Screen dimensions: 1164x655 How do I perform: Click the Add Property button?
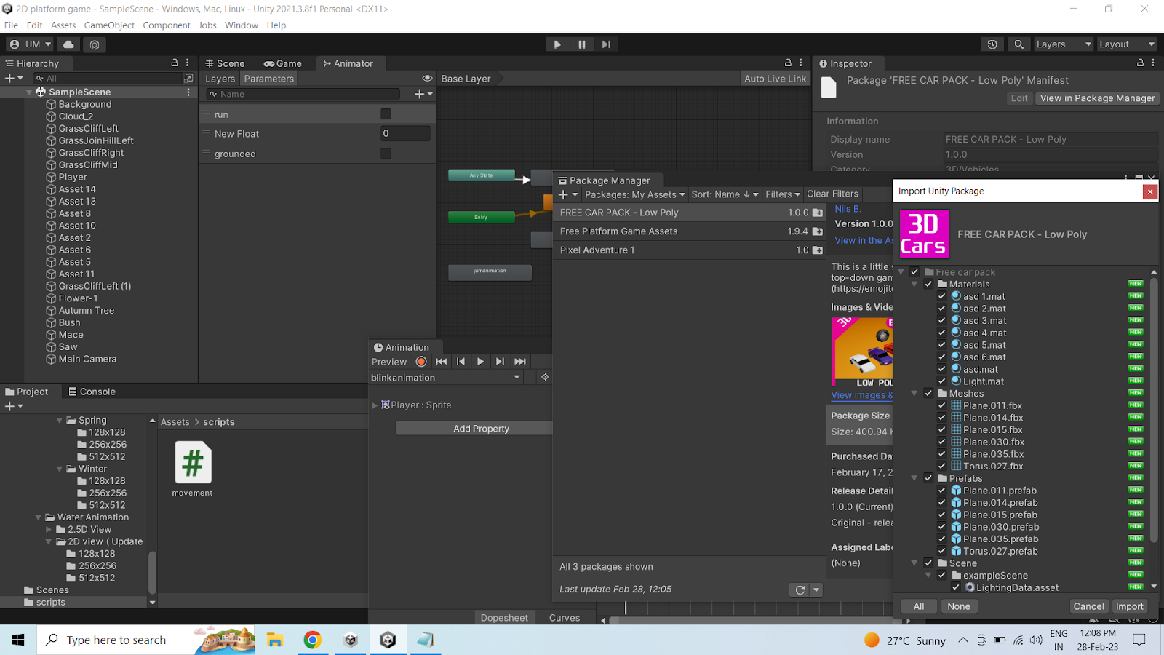point(481,429)
